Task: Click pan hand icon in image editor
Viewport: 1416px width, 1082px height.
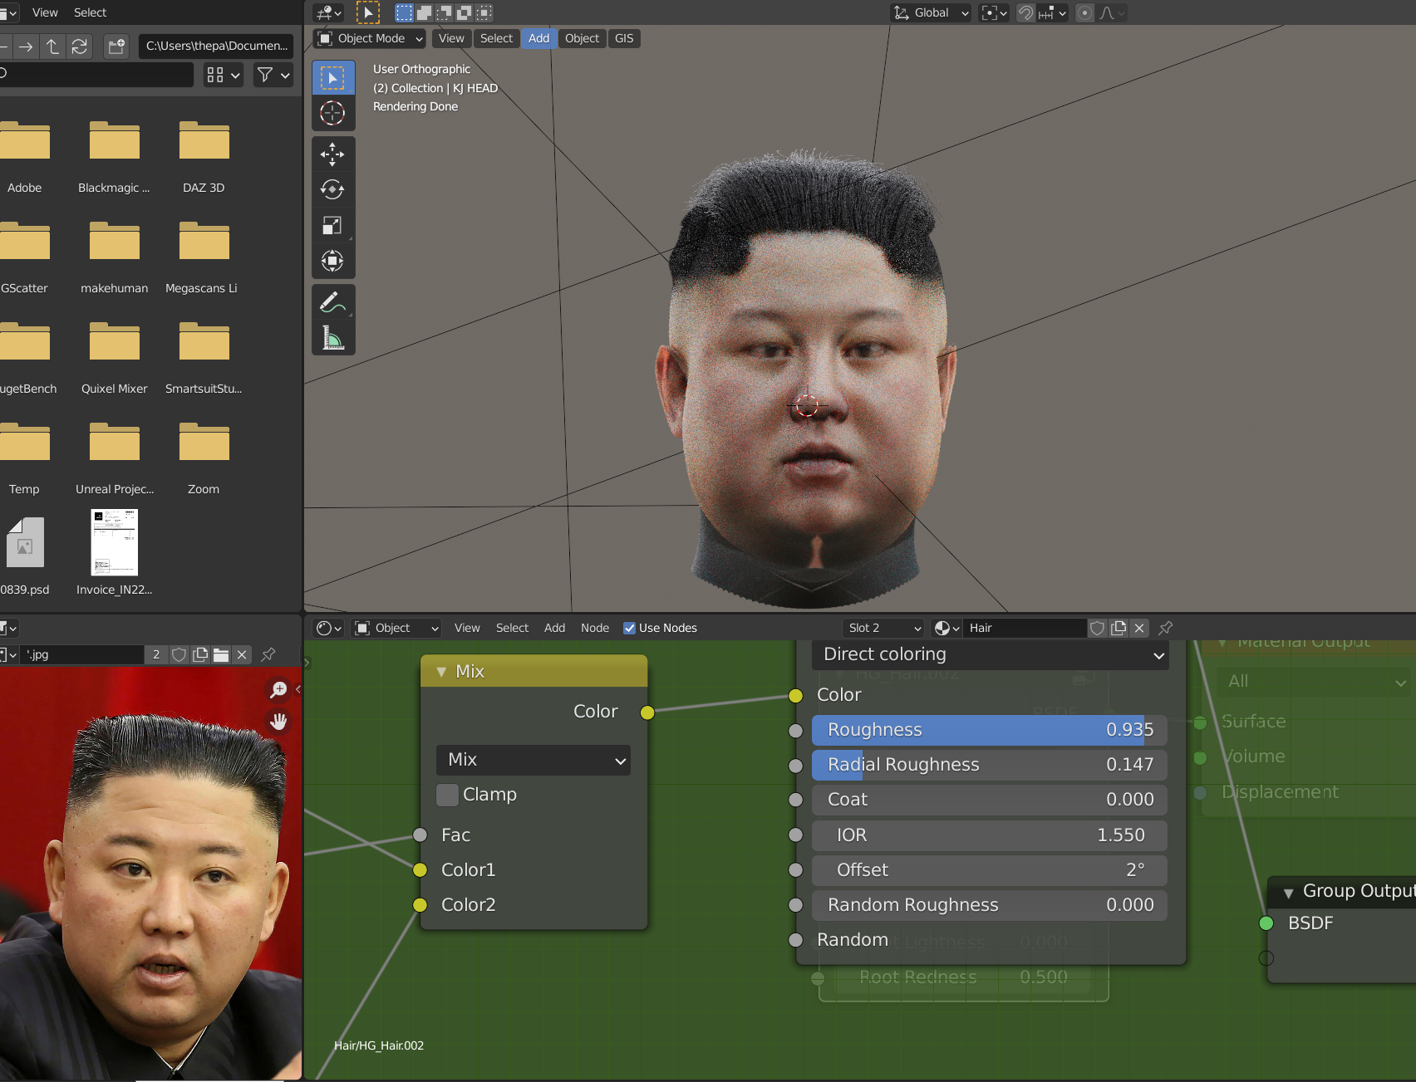Action: [278, 722]
